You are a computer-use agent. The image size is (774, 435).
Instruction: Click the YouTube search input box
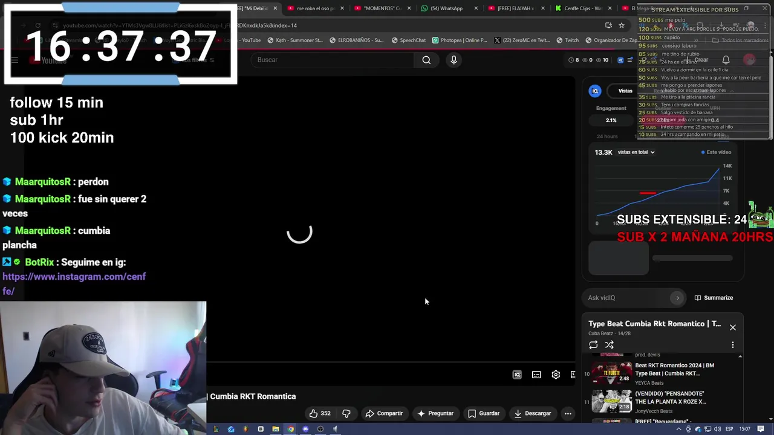333,60
